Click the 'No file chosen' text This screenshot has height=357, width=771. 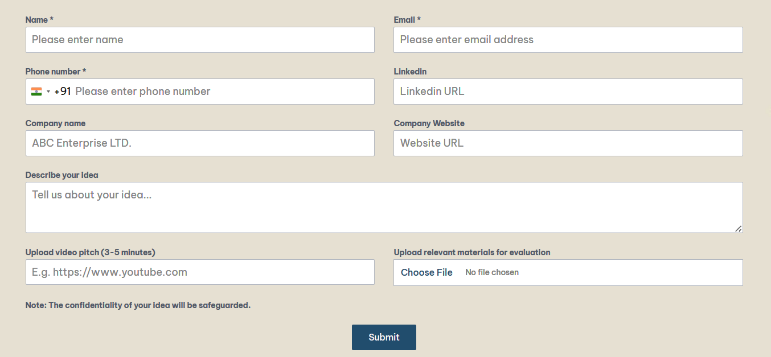492,272
